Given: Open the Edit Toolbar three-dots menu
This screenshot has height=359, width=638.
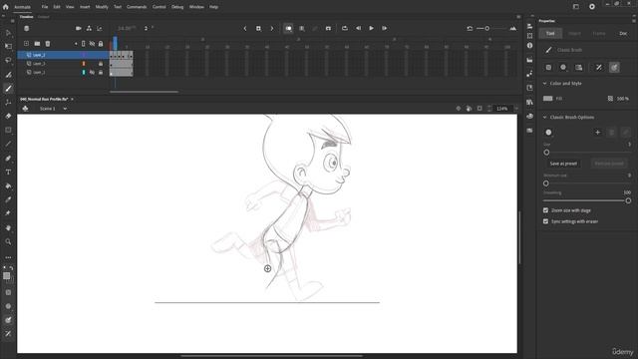Looking at the screenshot, I should [8, 257].
